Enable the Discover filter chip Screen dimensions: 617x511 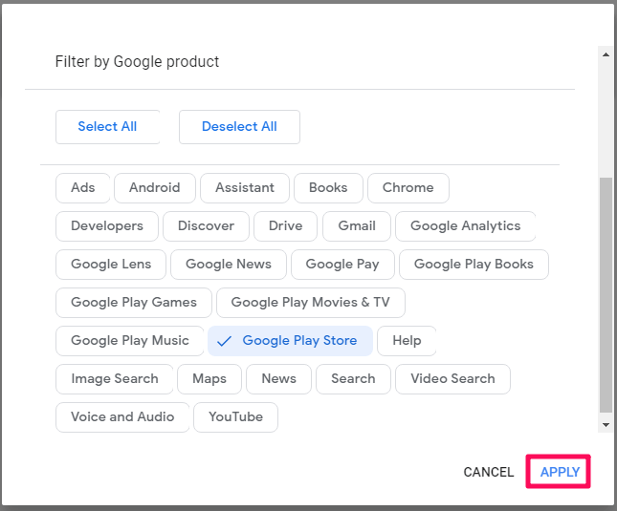[x=206, y=225]
